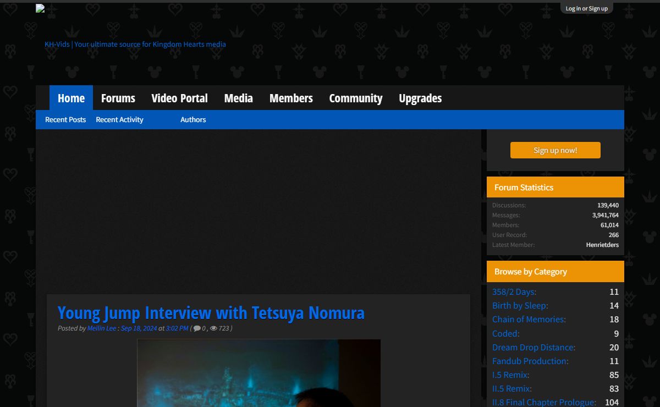
Task: Click the Sign up now! button
Action: 555,150
